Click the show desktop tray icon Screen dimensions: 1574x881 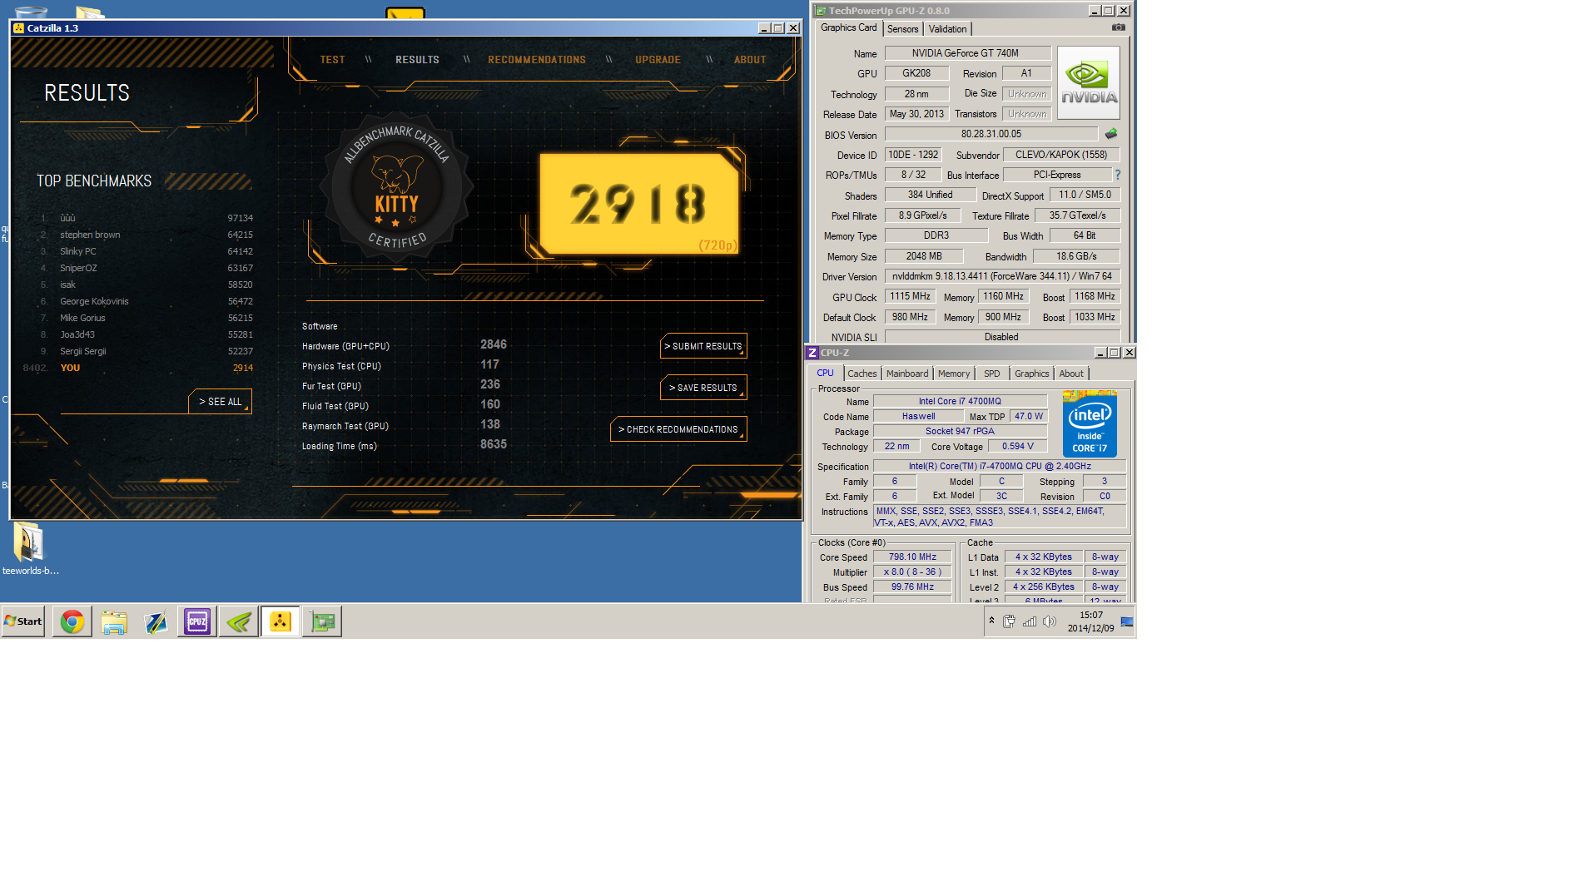pos(1127,621)
